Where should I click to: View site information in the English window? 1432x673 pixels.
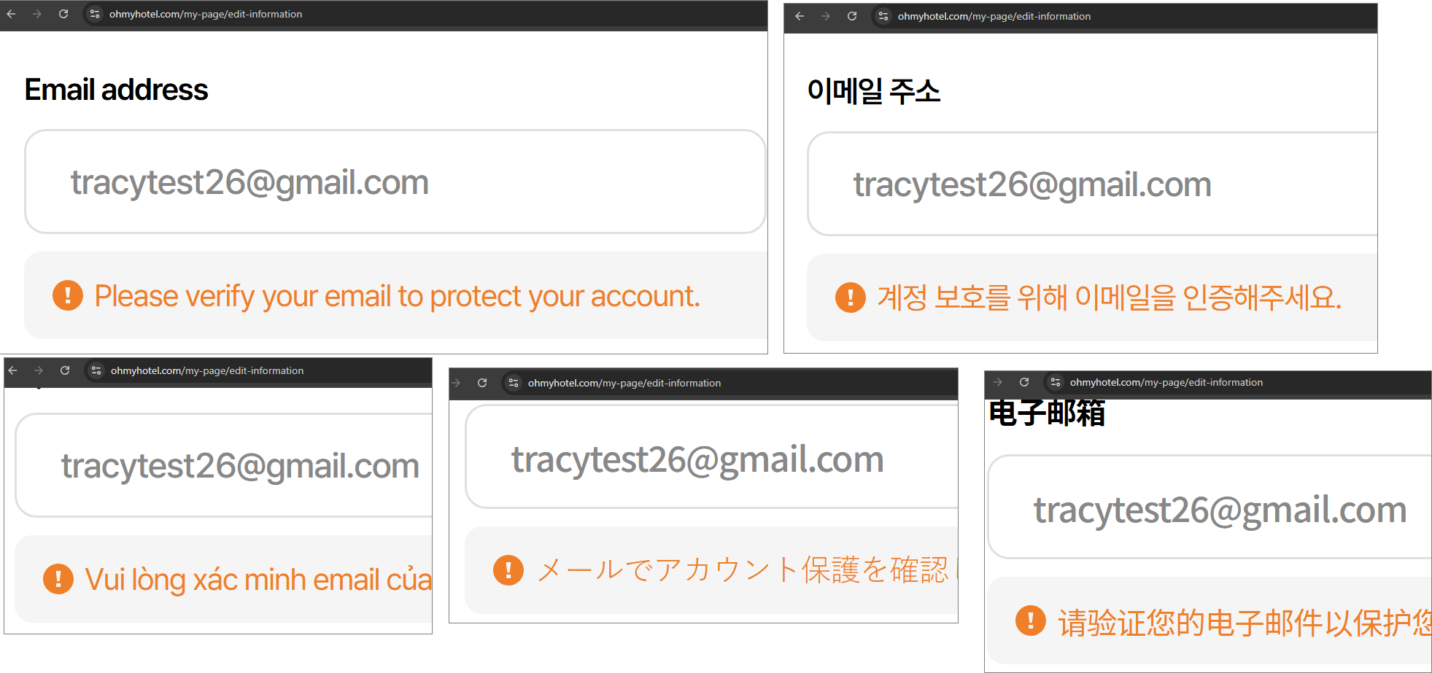pos(95,14)
